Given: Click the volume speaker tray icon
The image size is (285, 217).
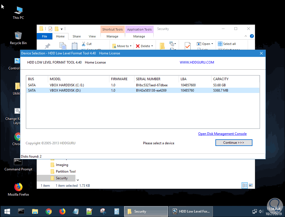Looking at the screenshot, I should point(261,211).
